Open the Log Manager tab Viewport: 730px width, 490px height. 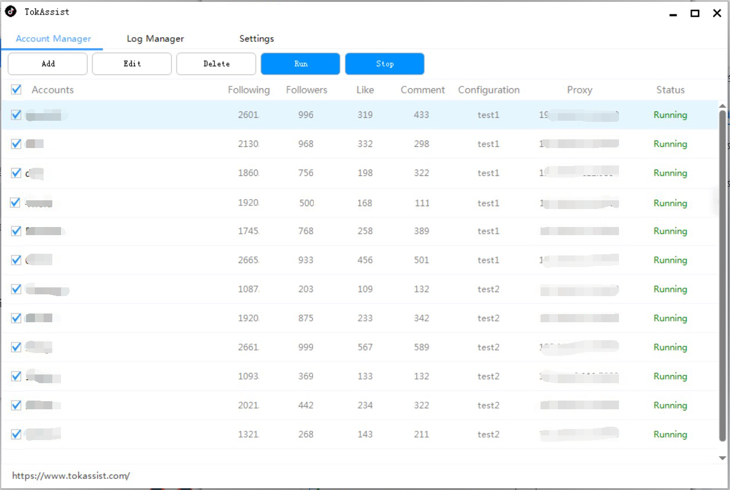pyautogui.click(x=155, y=39)
